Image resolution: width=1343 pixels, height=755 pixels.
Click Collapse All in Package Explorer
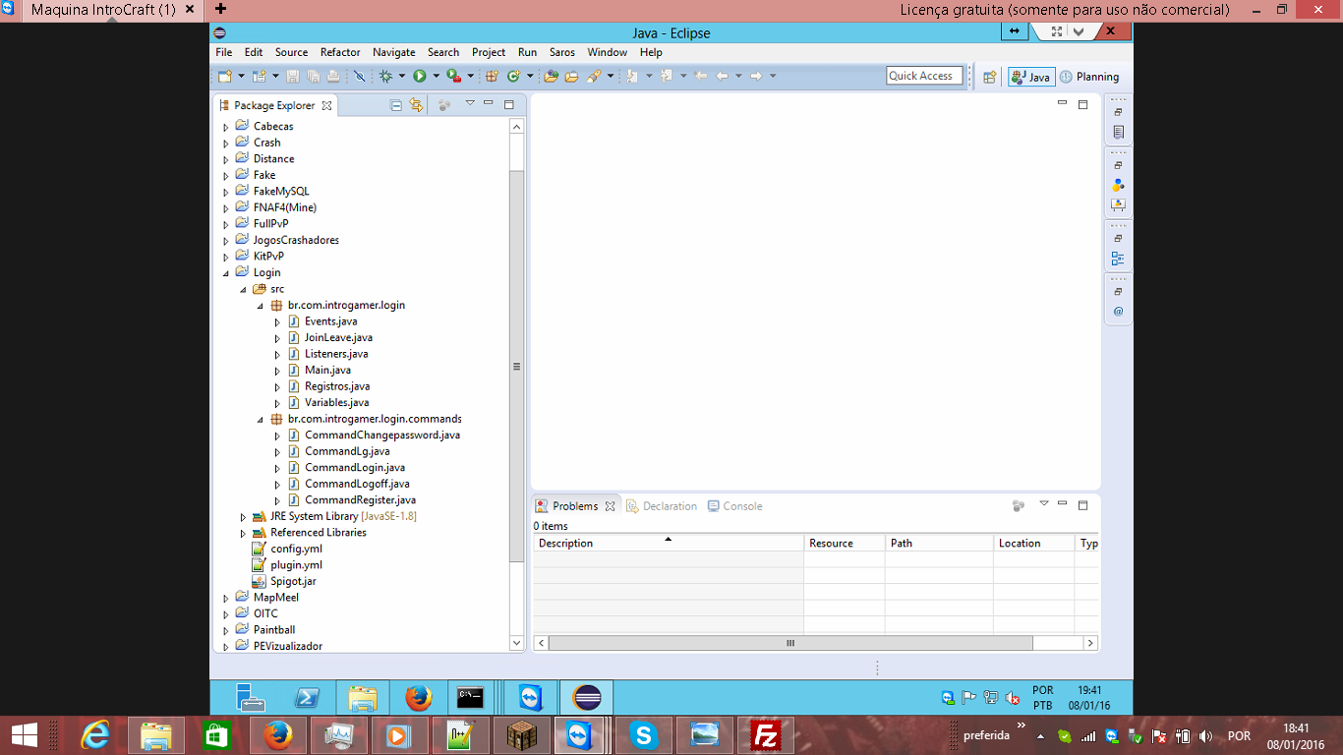tap(396, 105)
